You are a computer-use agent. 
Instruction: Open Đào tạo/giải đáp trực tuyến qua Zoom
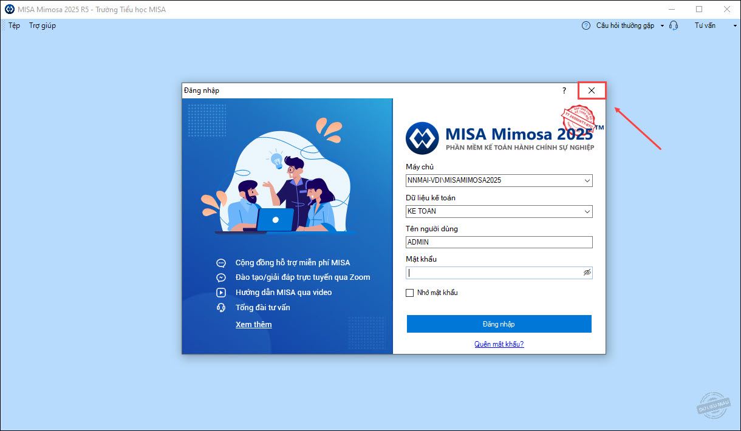[302, 277]
